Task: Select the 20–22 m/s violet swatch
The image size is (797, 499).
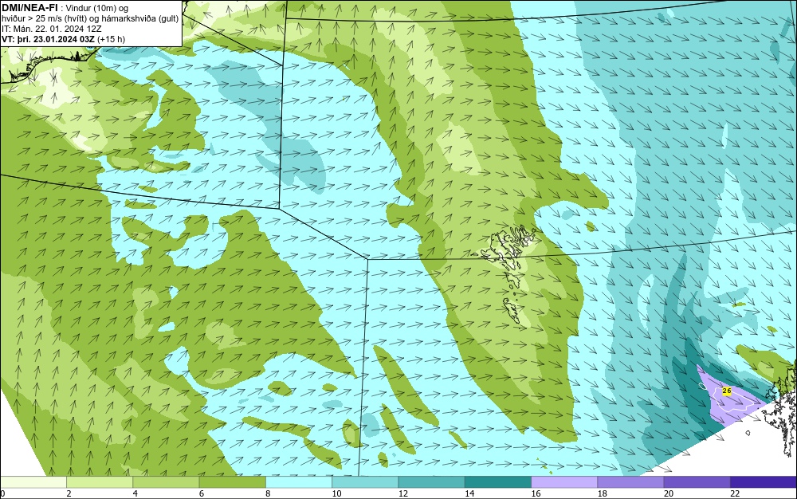Action: (x=697, y=481)
